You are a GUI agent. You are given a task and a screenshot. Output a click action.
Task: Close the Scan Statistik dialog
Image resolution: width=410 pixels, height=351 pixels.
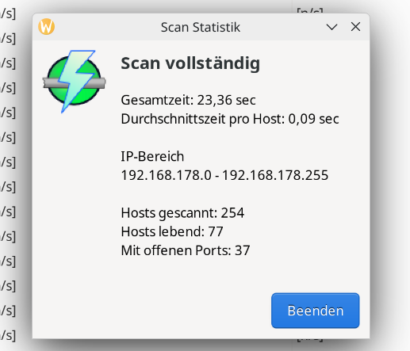355,27
